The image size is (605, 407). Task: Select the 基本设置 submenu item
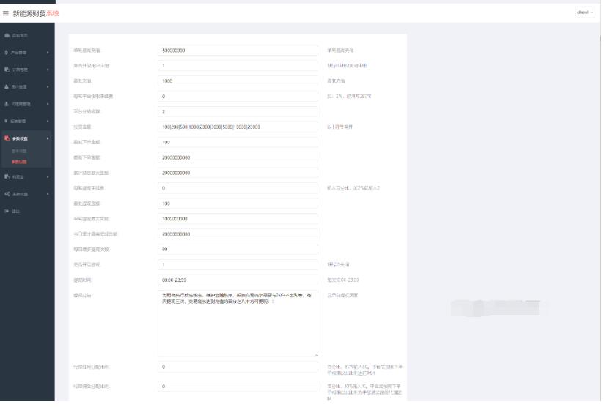19,152
